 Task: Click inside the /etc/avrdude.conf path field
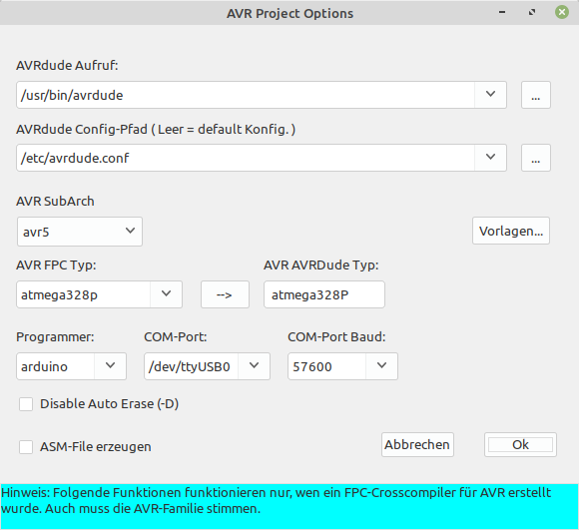[246, 158]
